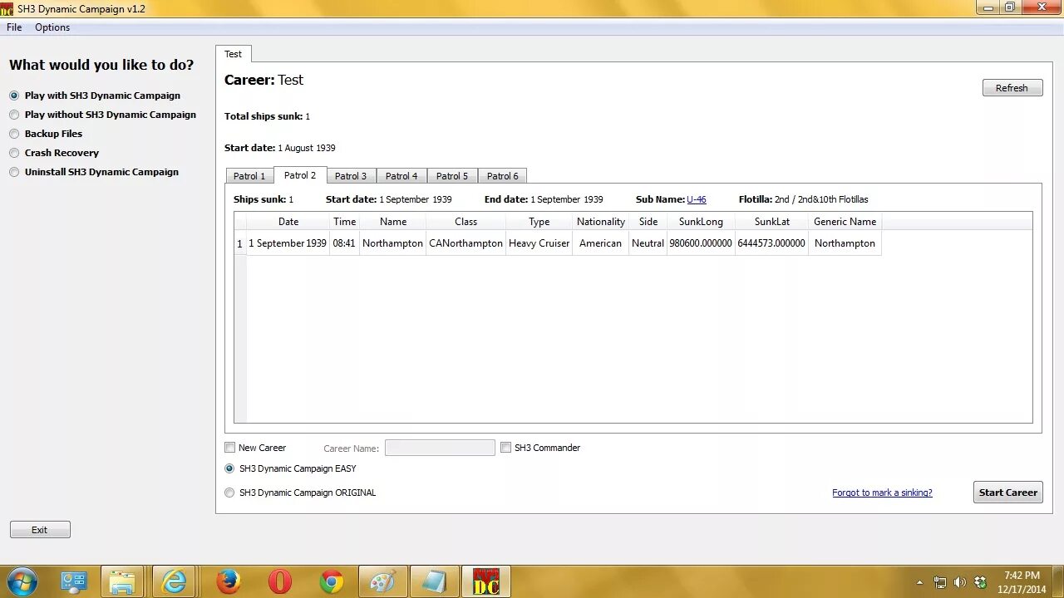Open the Options menu

(x=52, y=27)
